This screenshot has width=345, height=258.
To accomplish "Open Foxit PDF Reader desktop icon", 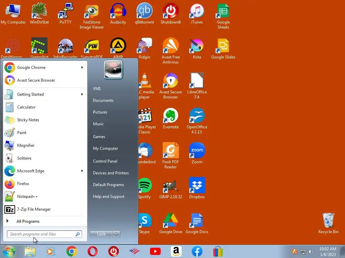I will click(x=170, y=156).
